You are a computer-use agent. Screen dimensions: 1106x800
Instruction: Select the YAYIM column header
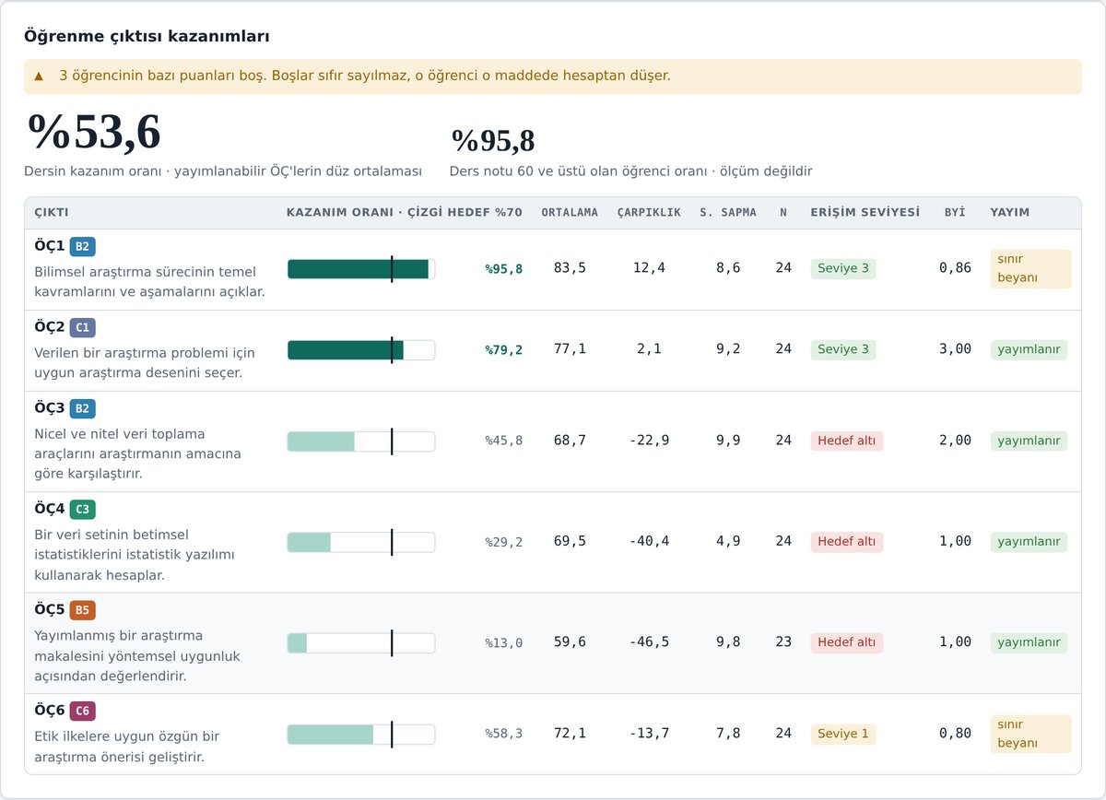coord(1010,213)
